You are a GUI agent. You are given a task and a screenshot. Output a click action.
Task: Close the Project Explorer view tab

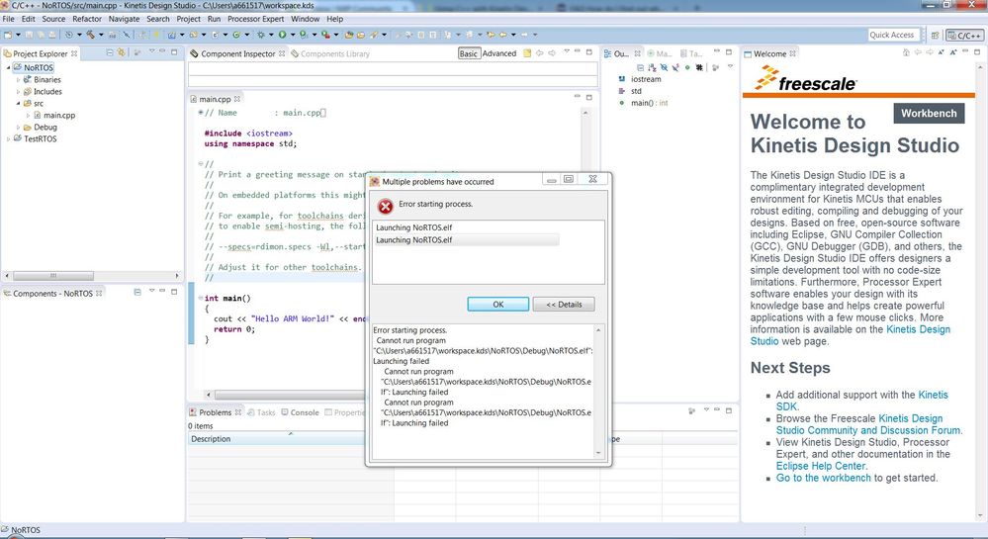click(x=74, y=53)
